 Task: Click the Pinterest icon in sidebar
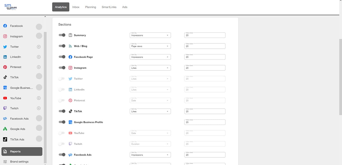5,67
